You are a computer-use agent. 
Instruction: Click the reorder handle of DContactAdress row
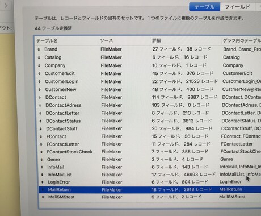click(40, 105)
